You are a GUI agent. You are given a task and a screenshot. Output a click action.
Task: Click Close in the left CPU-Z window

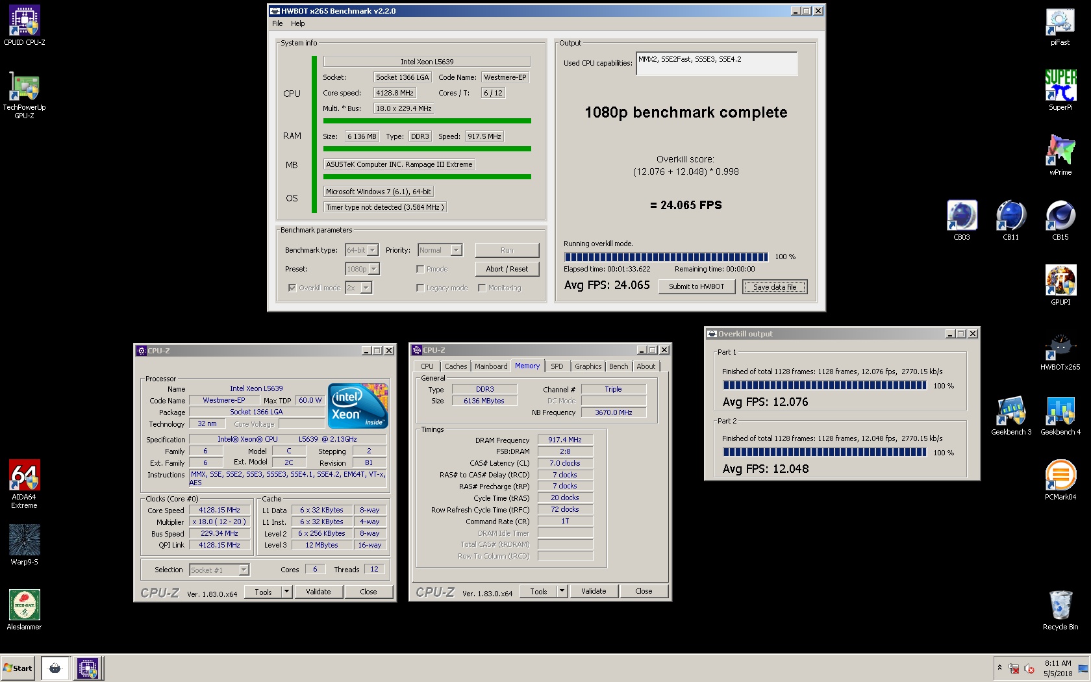(x=368, y=592)
